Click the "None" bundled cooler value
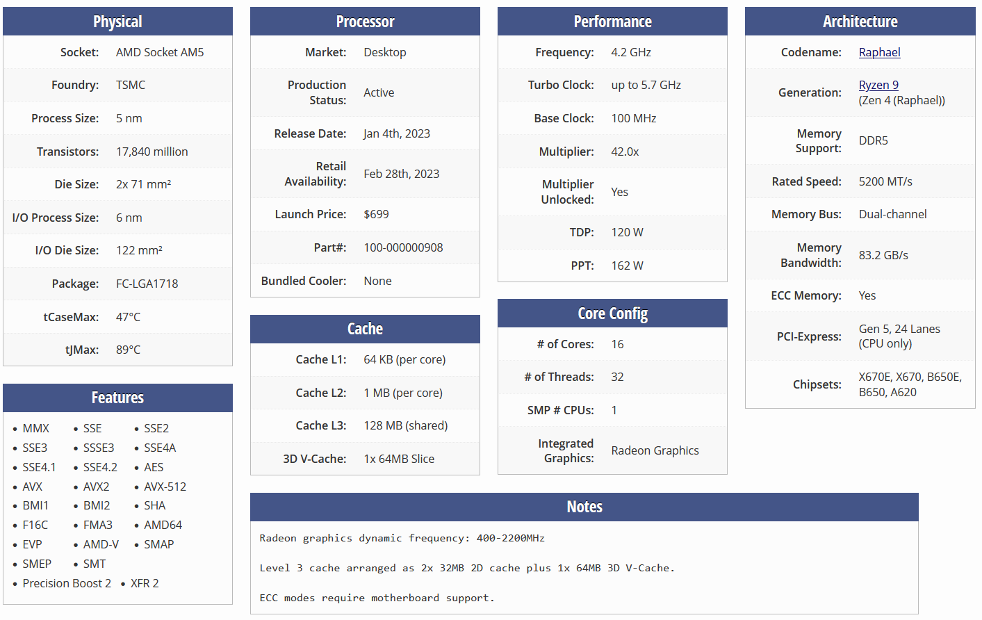This screenshot has height=620, width=982. [378, 281]
